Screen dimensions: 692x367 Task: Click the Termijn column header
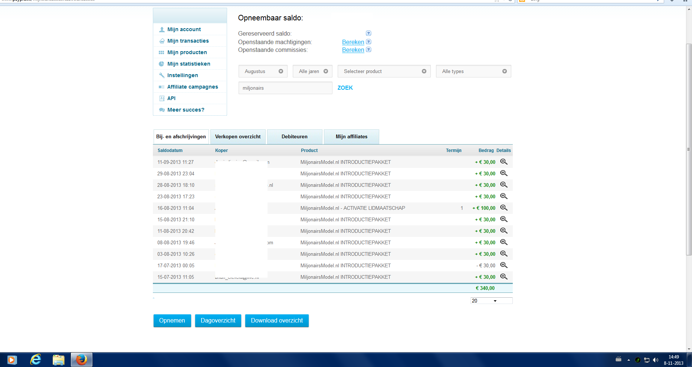(454, 151)
